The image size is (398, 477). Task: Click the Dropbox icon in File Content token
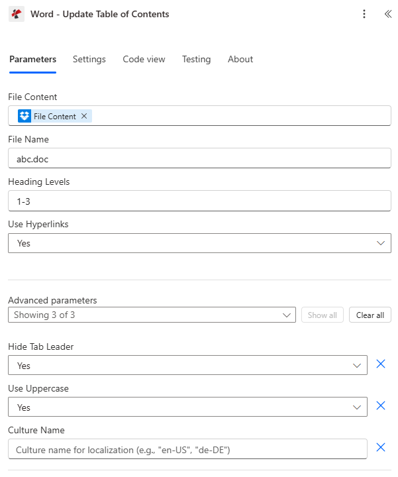(x=25, y=116)
